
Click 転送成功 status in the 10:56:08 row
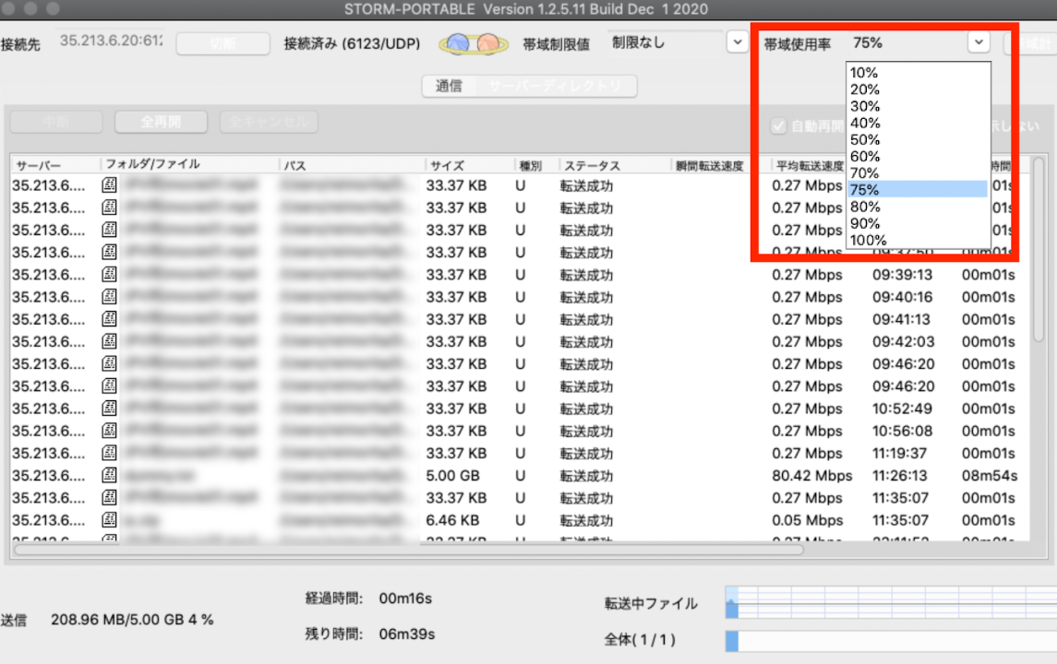(586, 431)
